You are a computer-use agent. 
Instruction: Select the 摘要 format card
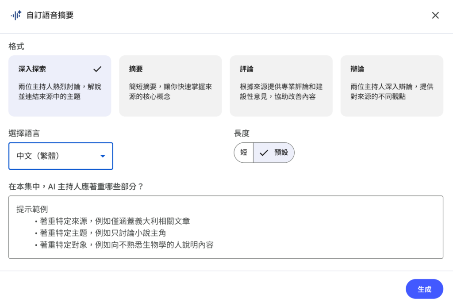[x=170, y=85]
